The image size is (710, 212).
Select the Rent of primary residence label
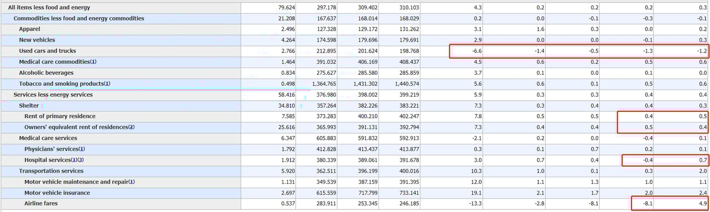pyautogui.click(x=60, y=116)
